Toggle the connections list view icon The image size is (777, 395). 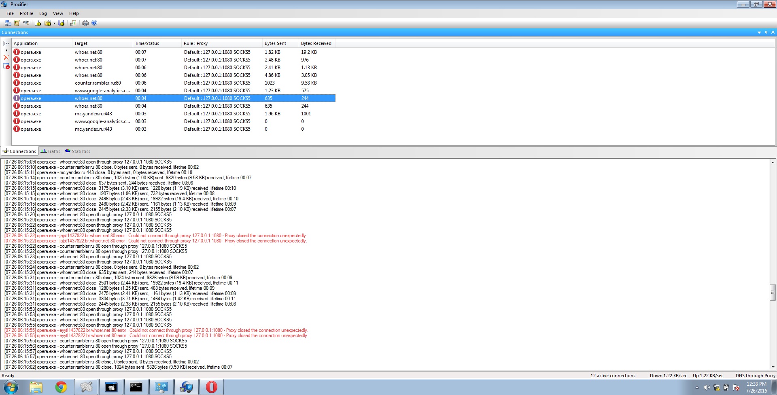pyautogui.click(x=6, y=43)
